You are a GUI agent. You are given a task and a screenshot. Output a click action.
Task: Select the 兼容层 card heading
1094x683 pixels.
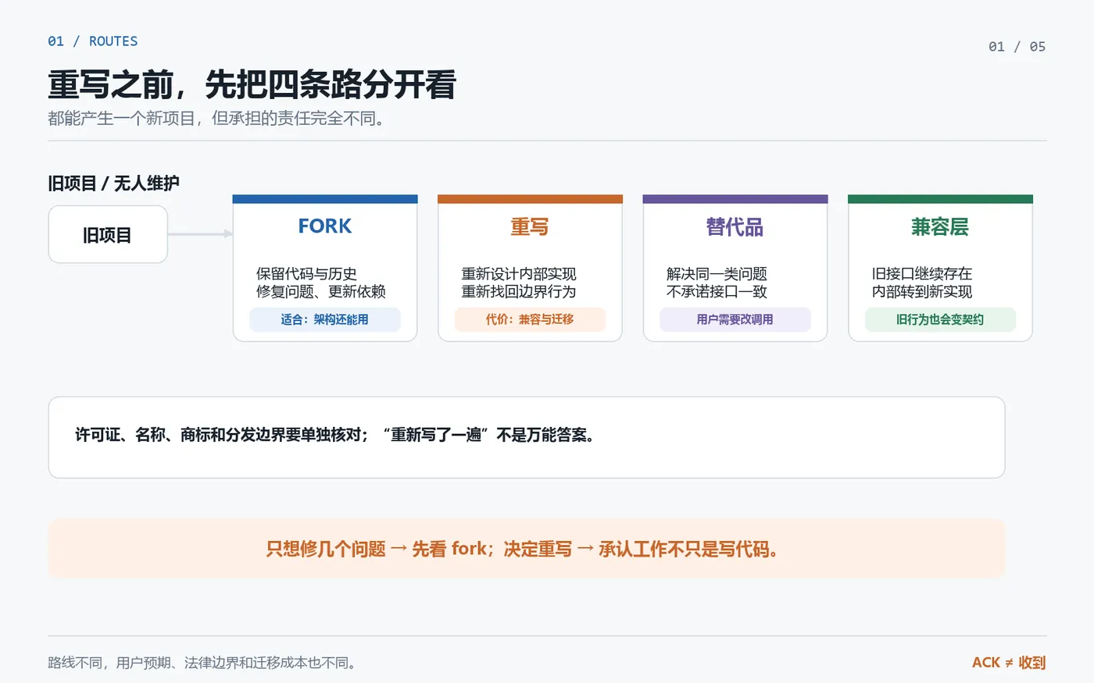click(940, 227)
